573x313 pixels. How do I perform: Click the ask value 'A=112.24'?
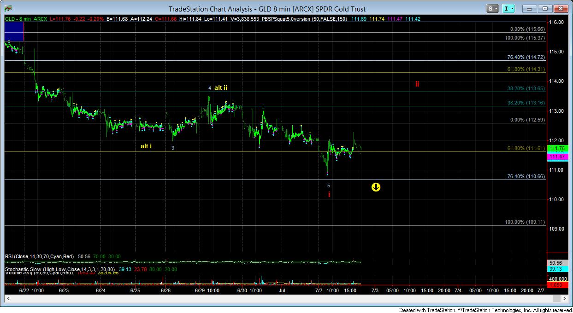[141, 19]
